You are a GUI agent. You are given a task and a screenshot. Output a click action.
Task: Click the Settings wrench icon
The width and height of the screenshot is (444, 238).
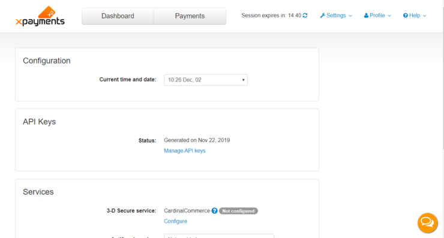pyautogui.click(x=323, y=16)
